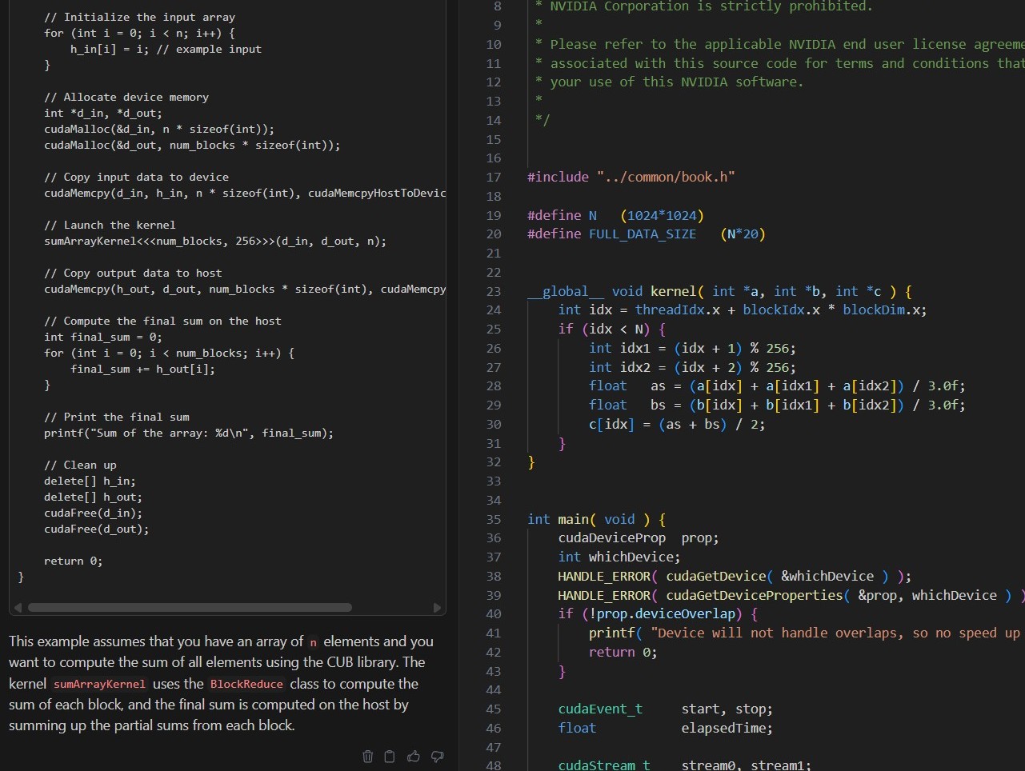Click the BlockReduce inline code in explanation
Viewport: 1025px width, 771px height.
coord(246,684)
